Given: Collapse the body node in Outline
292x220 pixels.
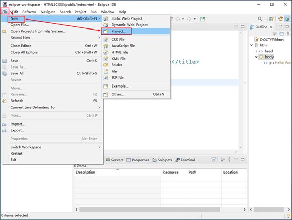Looking at the screenshot, I should pyautogui.click(x=256, y=57).
